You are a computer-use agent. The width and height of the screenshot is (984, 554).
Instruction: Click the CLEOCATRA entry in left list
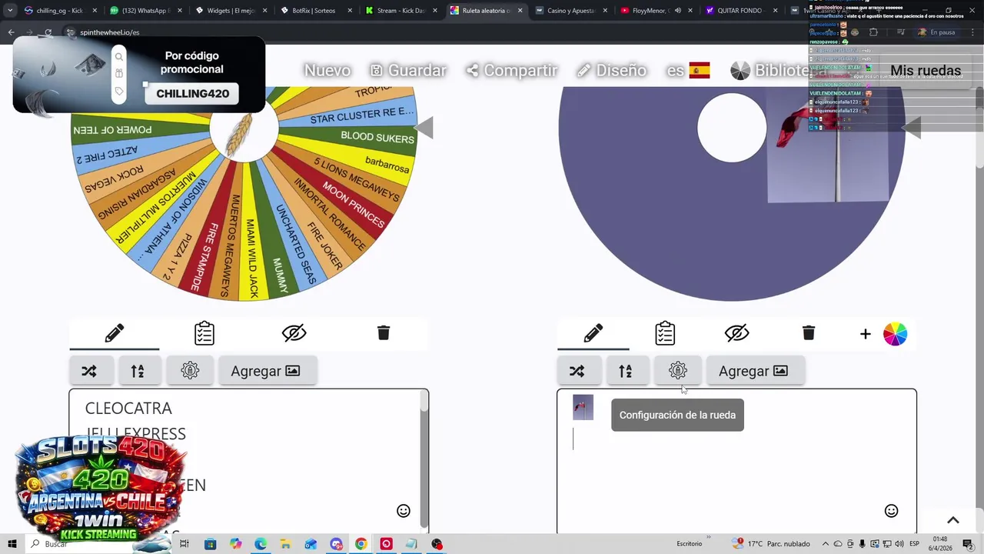coord(128,408)
